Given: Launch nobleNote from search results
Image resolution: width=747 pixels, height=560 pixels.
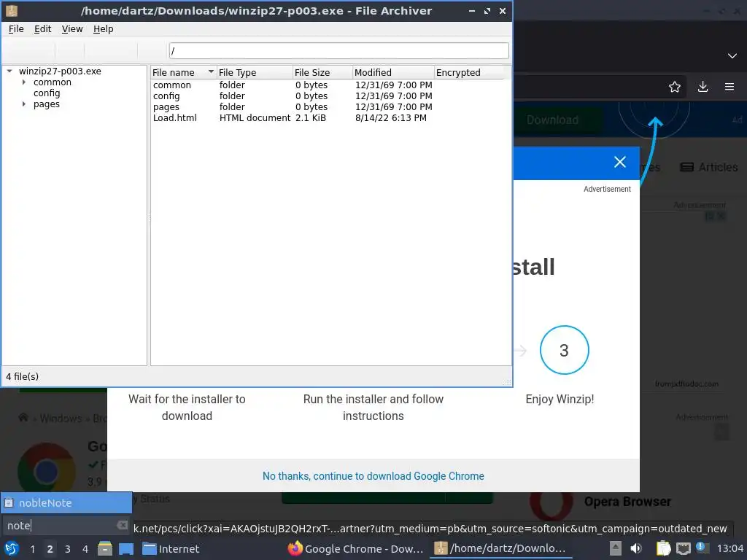Looking at the screenshot, I should 66,503.
